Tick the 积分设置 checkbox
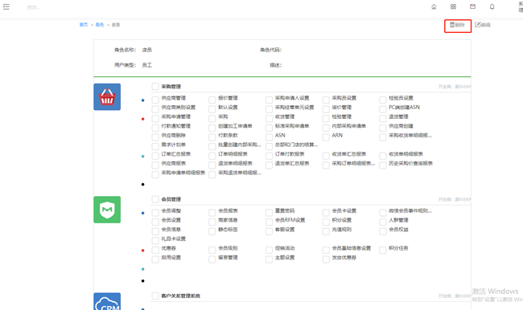Viewport: 523px width, 310px height. [x=326, y=222]
